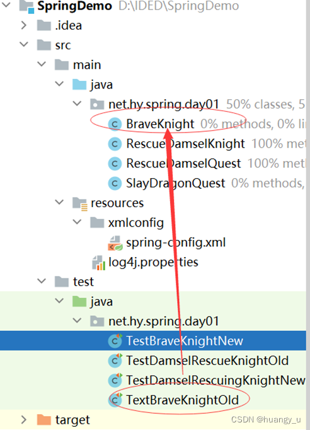Expand the .idea folder arrow
Image resolution: width=310 pixels, height=430 pixels.
(24, 25)
